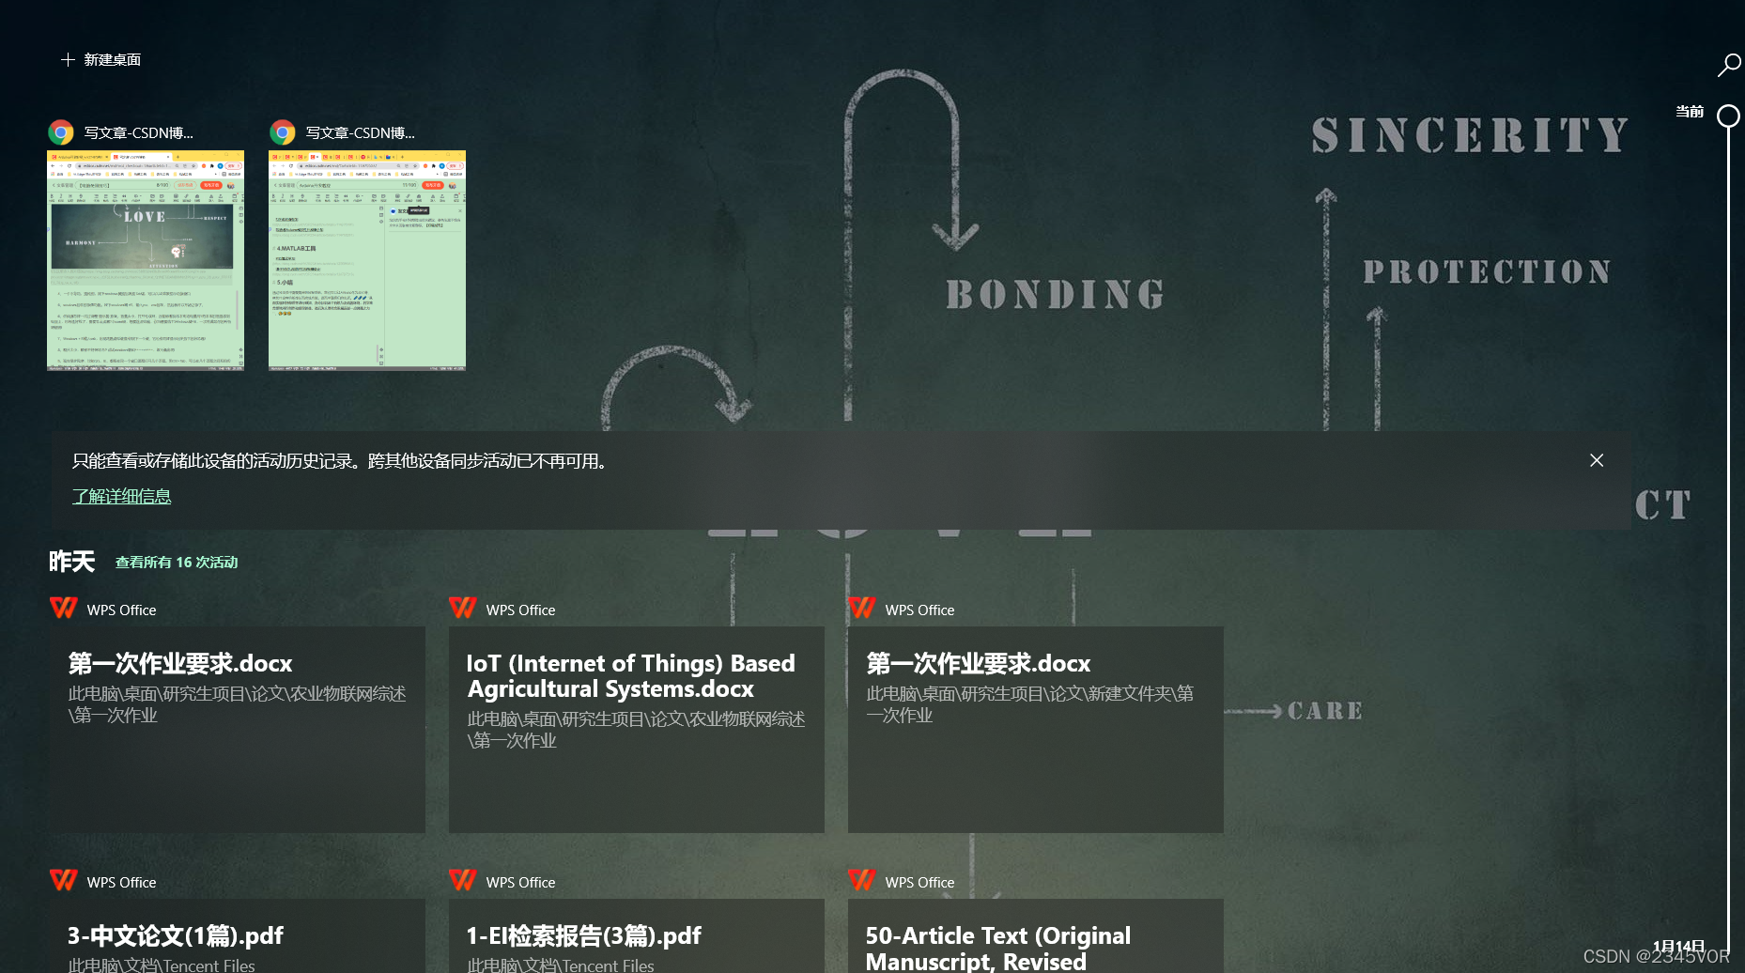Dismiss the activity history notification banner

click(x=1597, y=460)
